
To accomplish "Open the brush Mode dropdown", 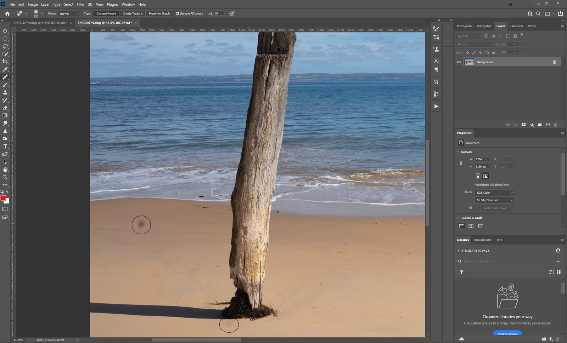I will point(69,14).
